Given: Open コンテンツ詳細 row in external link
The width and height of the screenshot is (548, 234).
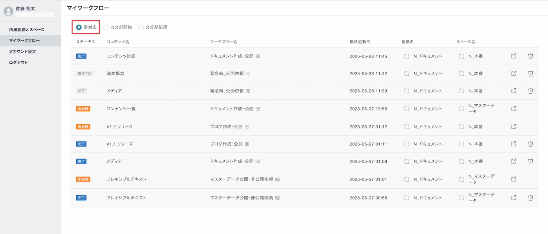Looking at the screenshot, I should (x=514, y=56).
